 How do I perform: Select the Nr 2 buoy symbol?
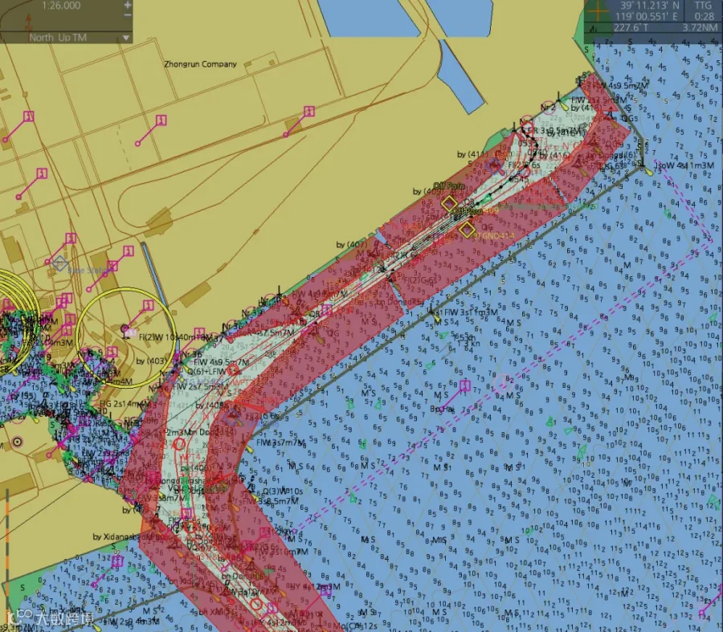pyautogui.click(x=548, y=108)
